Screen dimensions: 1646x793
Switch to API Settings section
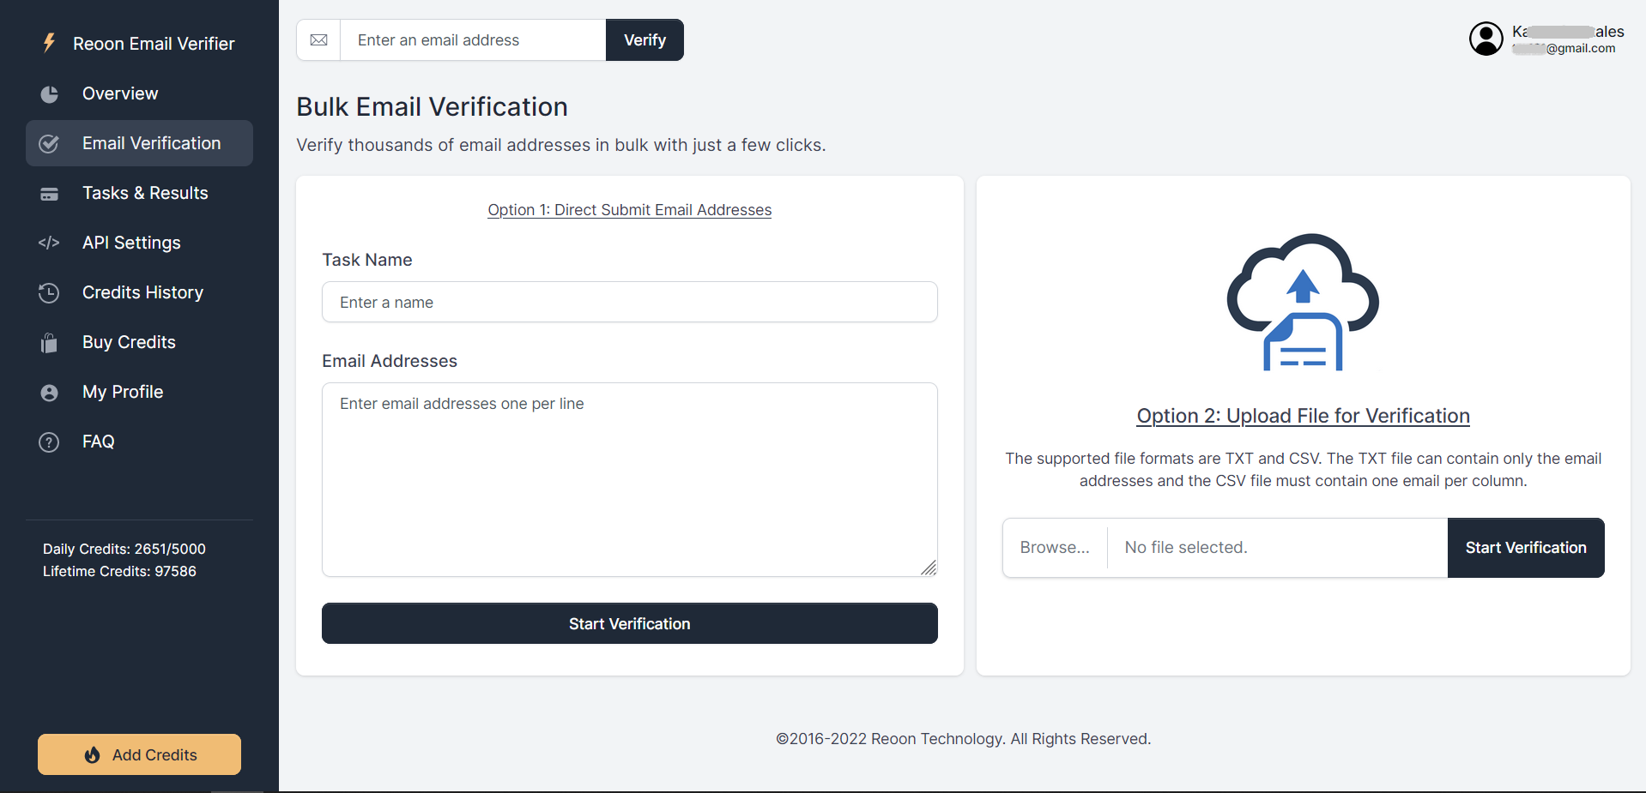point(131,243)
